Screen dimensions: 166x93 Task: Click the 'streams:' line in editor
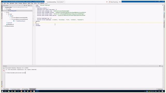(38, 26)
